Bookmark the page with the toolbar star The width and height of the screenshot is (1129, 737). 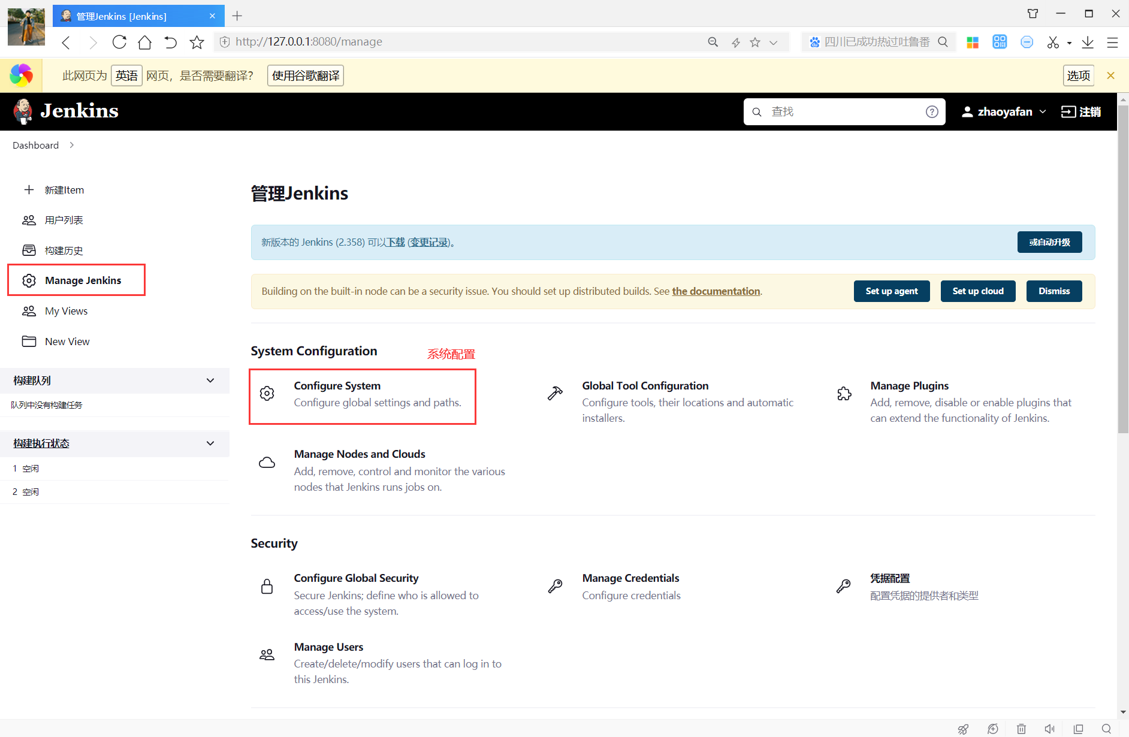[x=197, y=42]
